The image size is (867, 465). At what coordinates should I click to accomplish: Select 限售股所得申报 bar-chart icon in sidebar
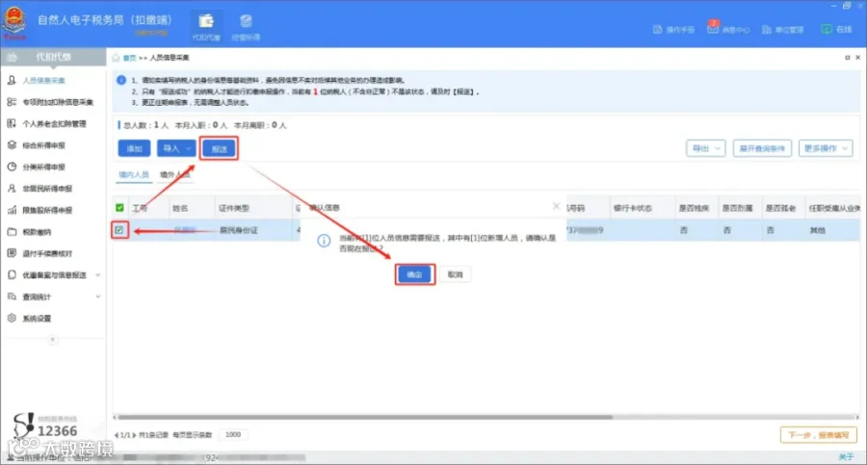point(12,210)
